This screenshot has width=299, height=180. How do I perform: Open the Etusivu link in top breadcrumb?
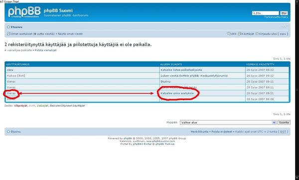(16, 27)
